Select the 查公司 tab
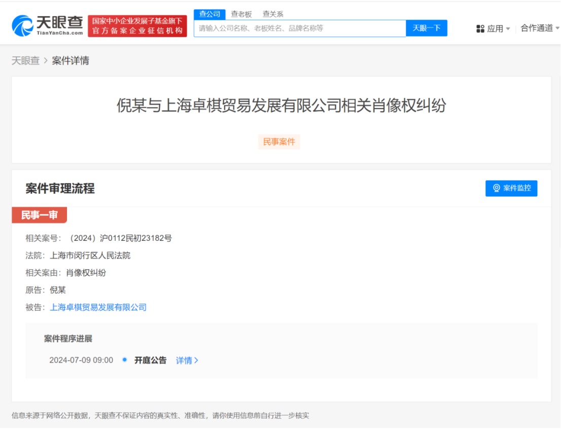 pyautogui.click(x=209, y=14)
